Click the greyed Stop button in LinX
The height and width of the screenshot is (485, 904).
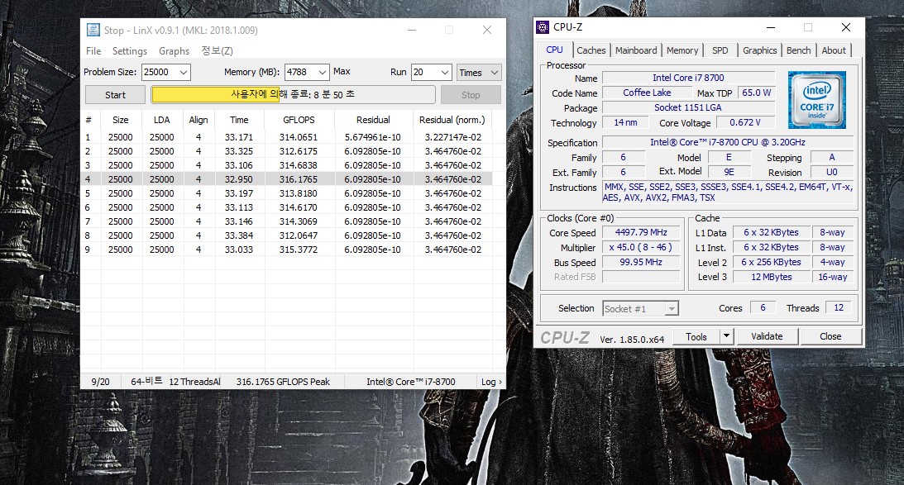point(471,95)
